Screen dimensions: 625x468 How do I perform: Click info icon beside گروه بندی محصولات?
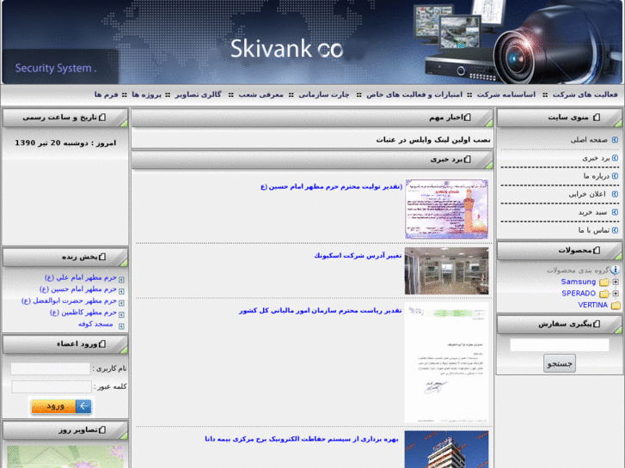pos(615,270)
